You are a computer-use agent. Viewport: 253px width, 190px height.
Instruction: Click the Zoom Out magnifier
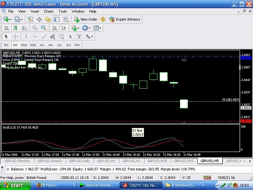(43, 28)
